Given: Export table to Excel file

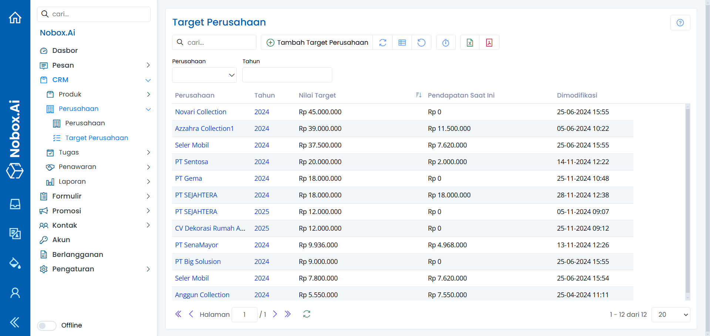Looking at the screenshot, I should [470, 43].
